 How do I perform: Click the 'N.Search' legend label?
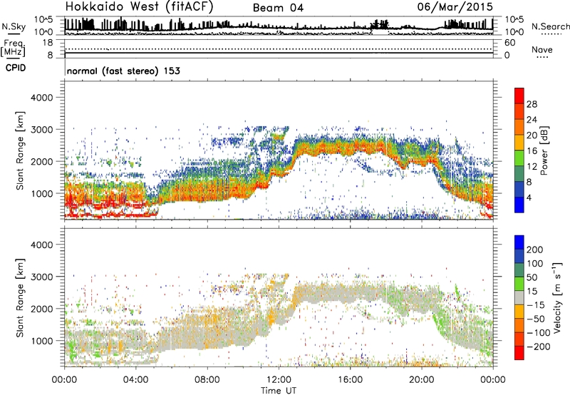pyautogui.click(x=550, y=26)
